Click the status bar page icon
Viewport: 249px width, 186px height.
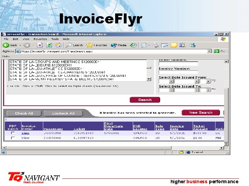(x=4, y=152)
